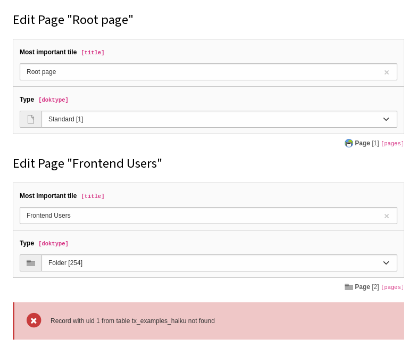Click the "Record with uid 1" error message
417x363 pixels.
tap(132, 321)
